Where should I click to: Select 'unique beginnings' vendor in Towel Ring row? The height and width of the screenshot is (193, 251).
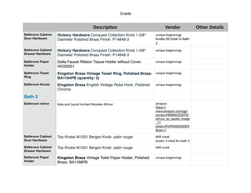pyautogui.click(x=169, y=73)
